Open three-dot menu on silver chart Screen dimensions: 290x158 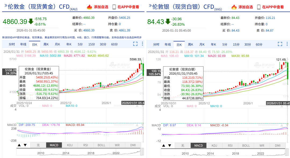click(287, 44)
